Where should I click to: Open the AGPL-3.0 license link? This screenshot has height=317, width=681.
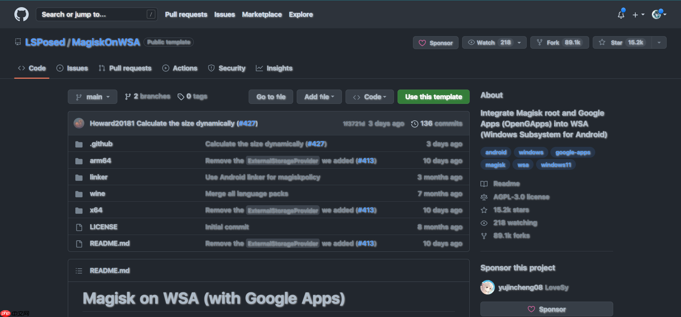coord(521,197)
